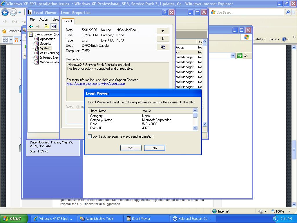Open the Action menu in Event Viewer
The width and height of the screenshot is (297, 223).
tap(44, 19)
